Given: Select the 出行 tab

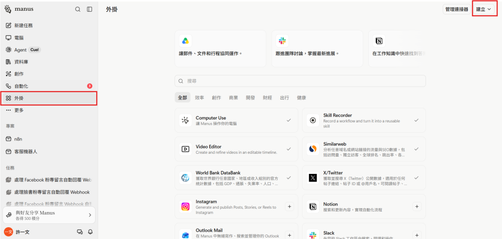Looking at the screenshot, I should (x=284, y=97).
